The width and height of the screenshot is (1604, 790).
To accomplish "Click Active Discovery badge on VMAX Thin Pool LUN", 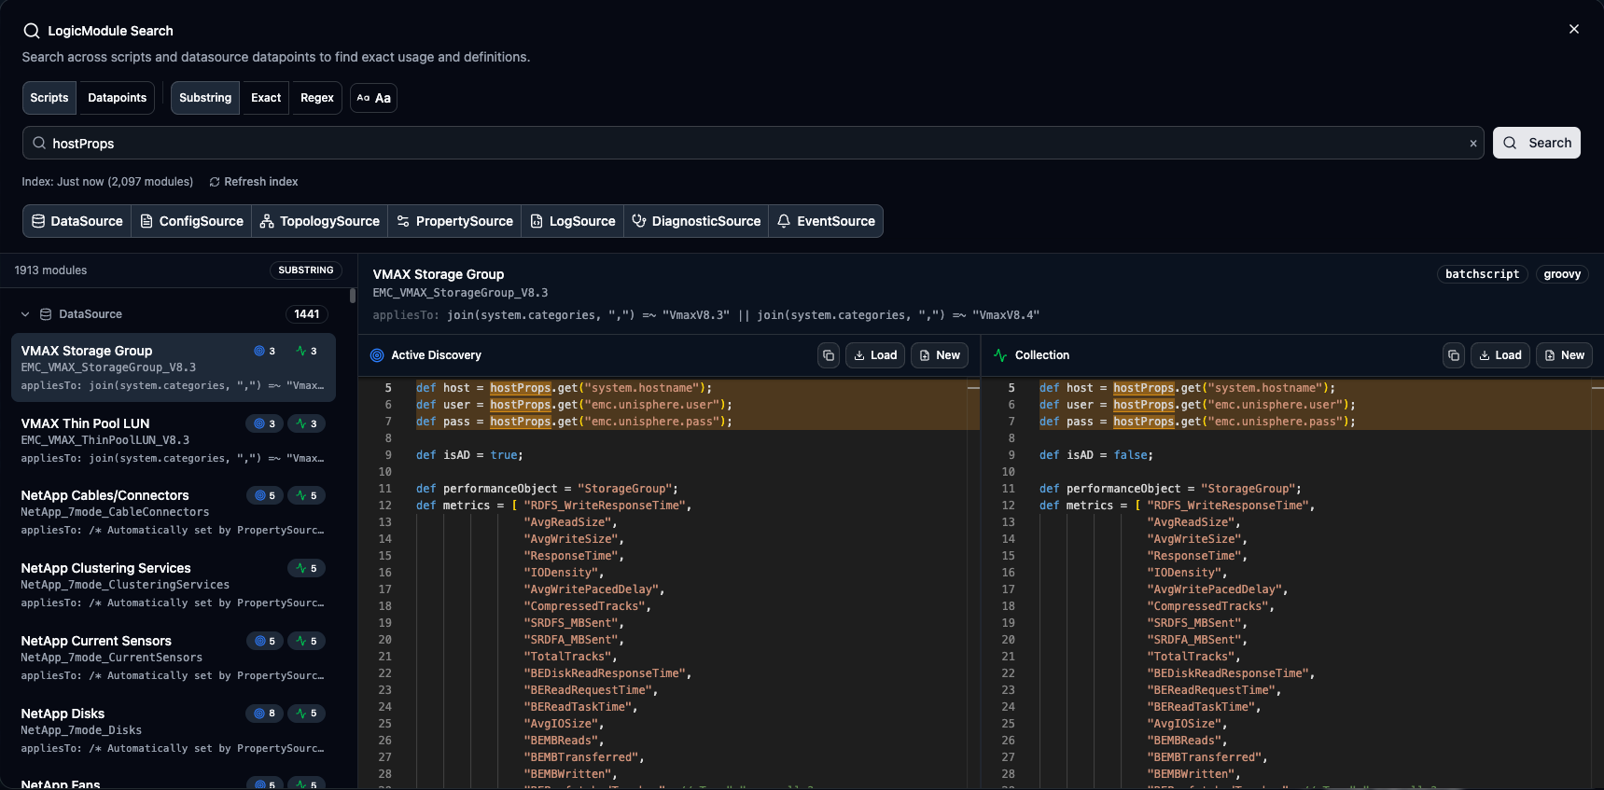I will tap(265, 423).
